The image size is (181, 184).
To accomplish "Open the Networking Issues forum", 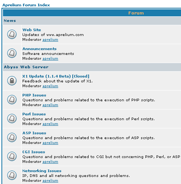I will point(42,171).
